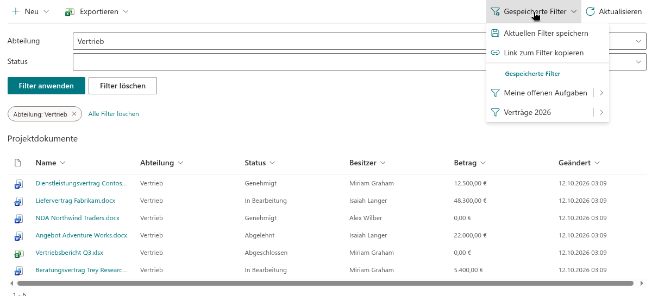The width and height of the screenshot is (652, 296).
Task: Click amount cell 12.500,00 €
Action: (471, 183)
